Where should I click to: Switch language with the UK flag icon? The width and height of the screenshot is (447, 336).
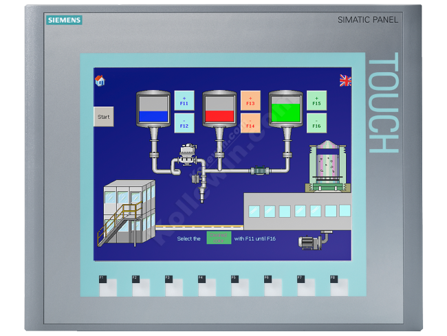coord(345,80)
